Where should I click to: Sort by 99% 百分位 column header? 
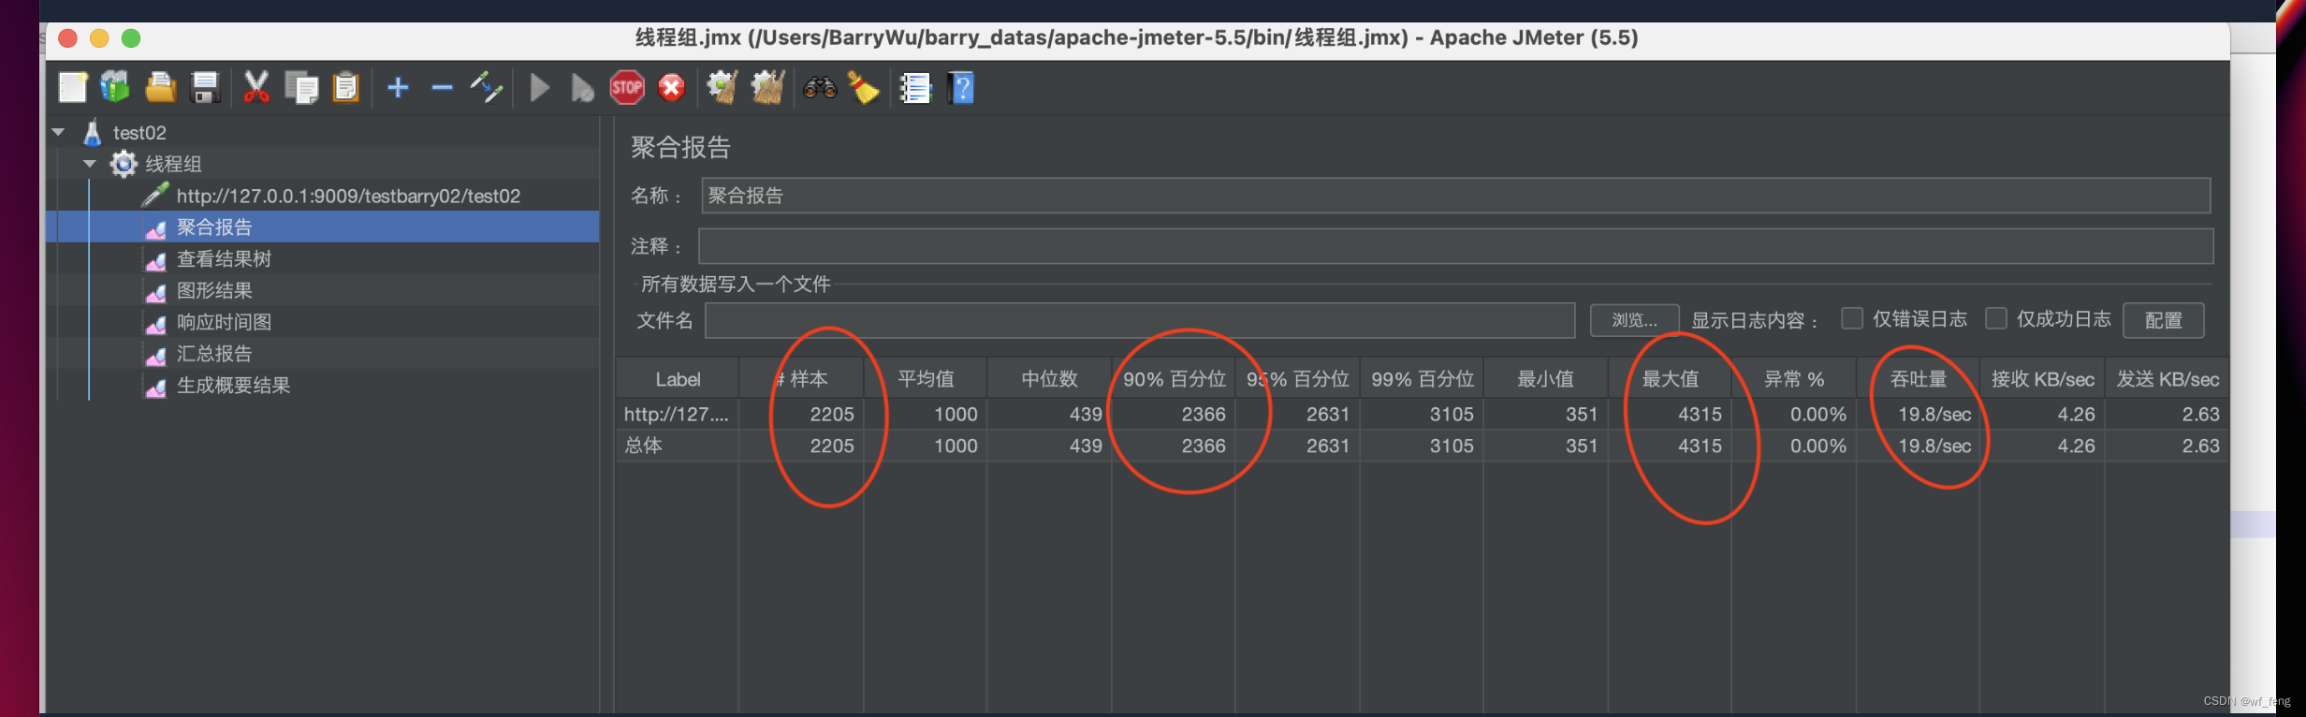(x=1422, y=379)
